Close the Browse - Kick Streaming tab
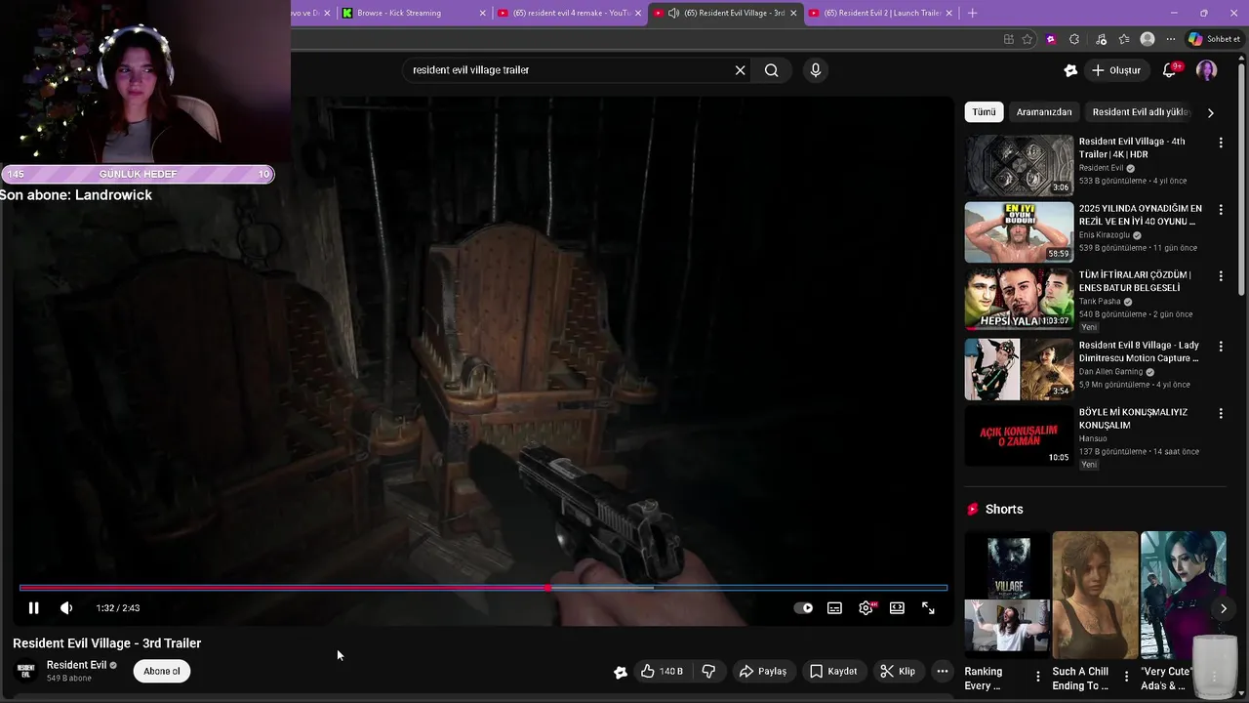Viewport: 1249px width, 703px height. click(483, 13)
